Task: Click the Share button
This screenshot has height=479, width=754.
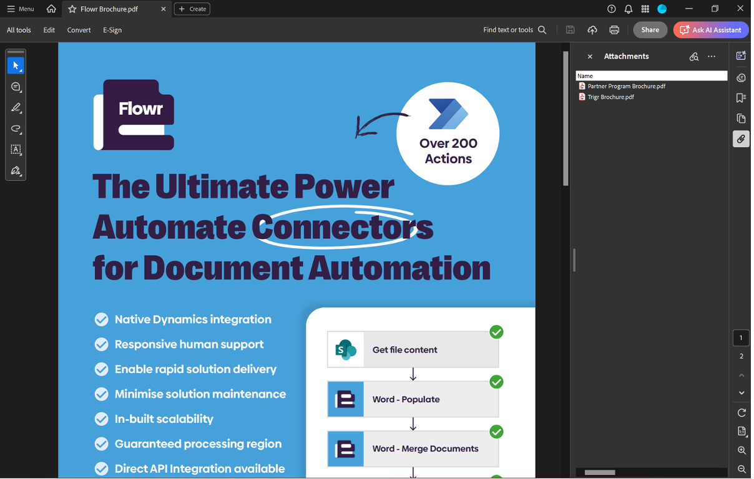Action: pos(650,30)
